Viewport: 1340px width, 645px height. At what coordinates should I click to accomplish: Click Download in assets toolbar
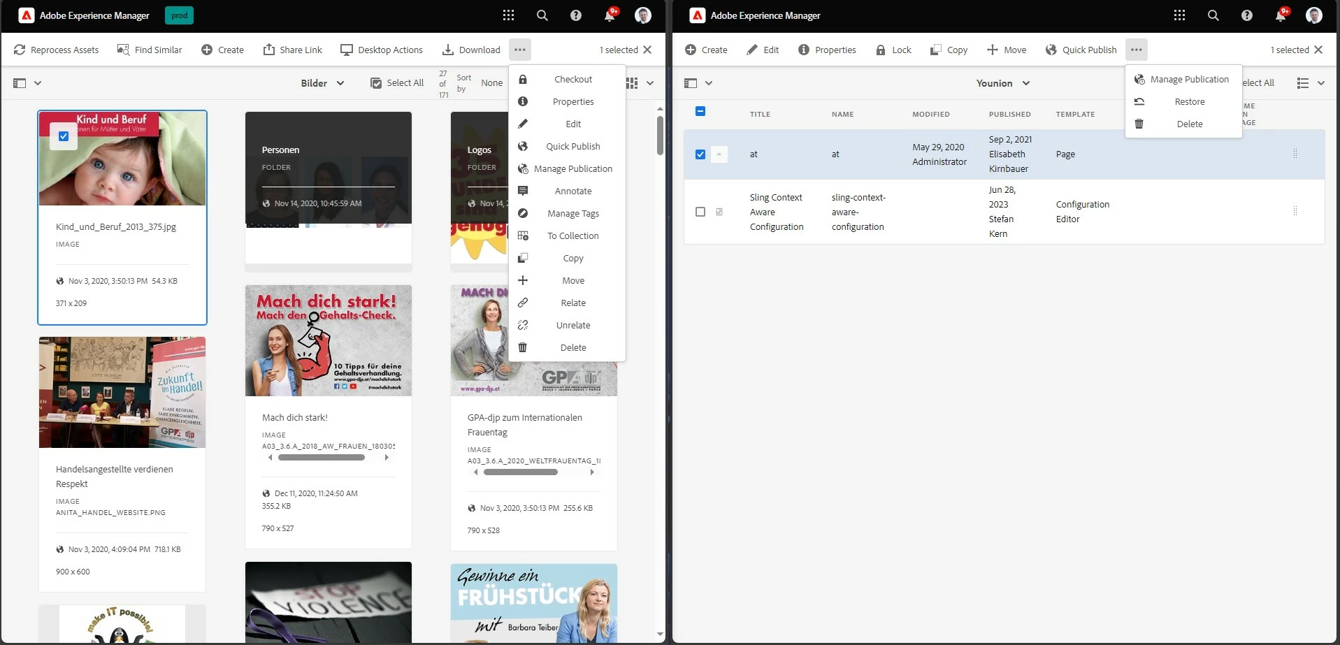(x=471, y=50)
